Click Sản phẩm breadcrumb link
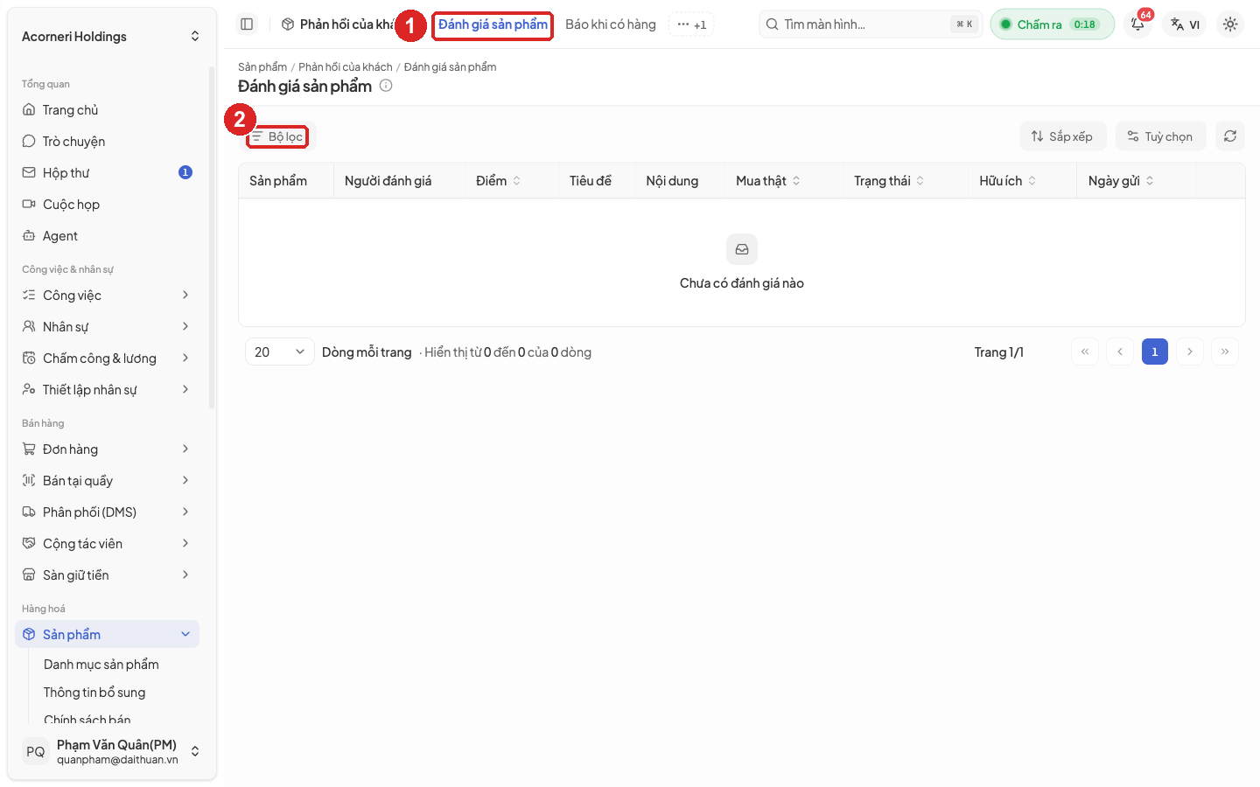 point(262,67)
